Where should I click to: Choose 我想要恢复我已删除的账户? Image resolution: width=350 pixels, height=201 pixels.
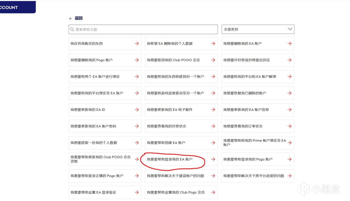258,93
